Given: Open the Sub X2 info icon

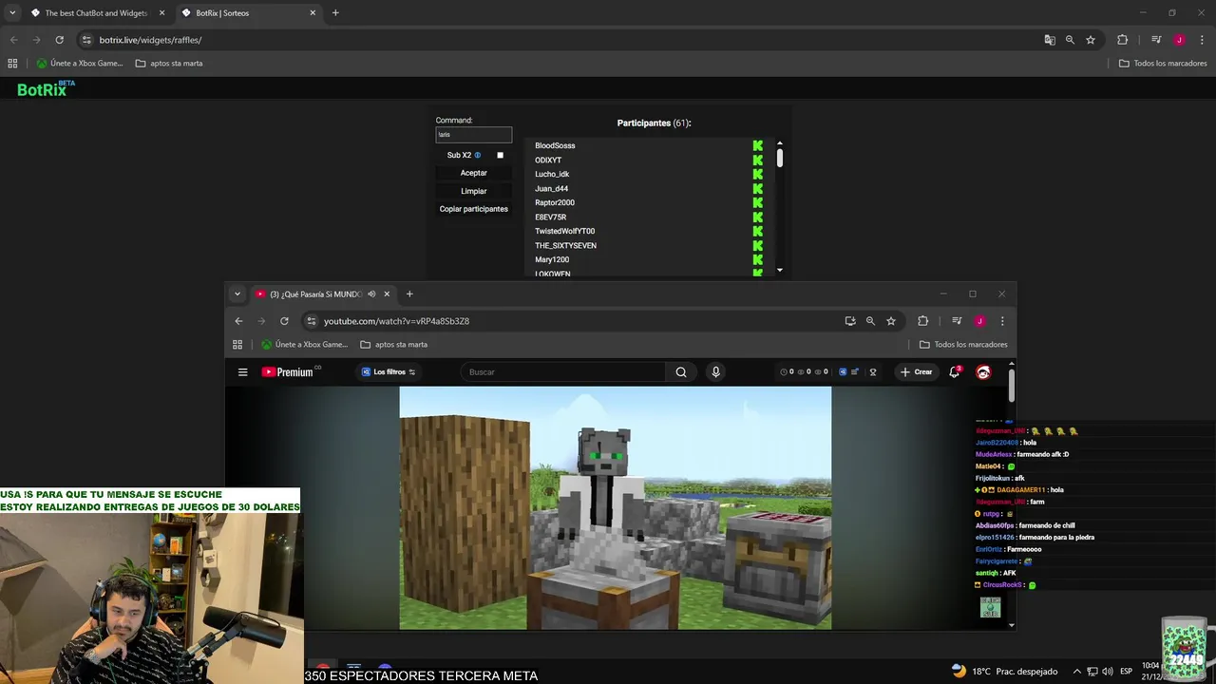Looking at the screenshot, I should click(478, 155).
